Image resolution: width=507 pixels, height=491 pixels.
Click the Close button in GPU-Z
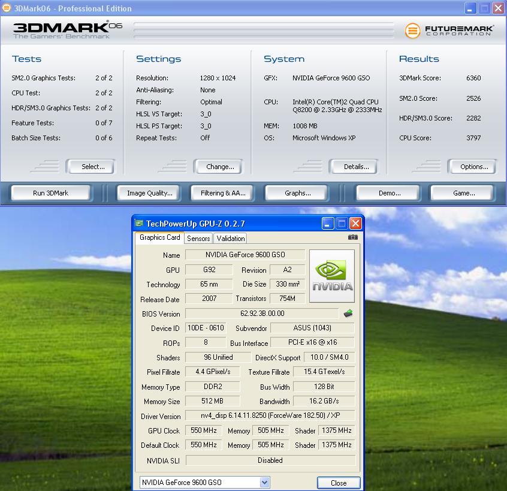(x=339, y=483)
